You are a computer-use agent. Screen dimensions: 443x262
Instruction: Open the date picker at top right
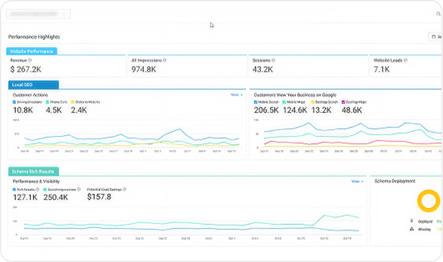[435, 37]
